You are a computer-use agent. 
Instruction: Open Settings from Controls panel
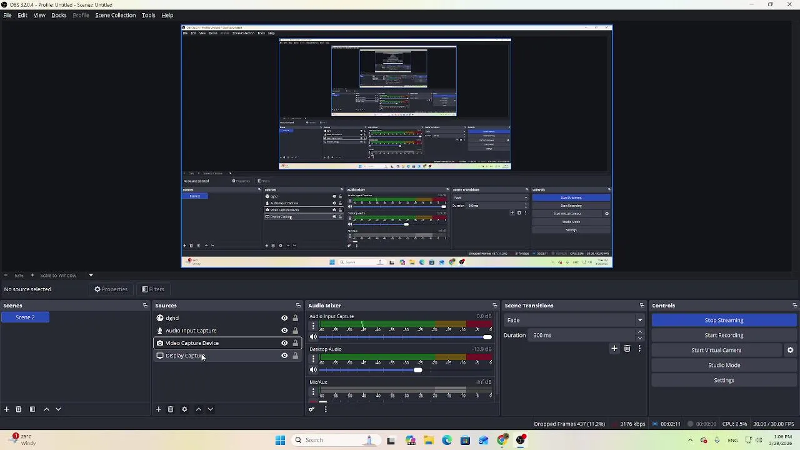coord(724,381)
